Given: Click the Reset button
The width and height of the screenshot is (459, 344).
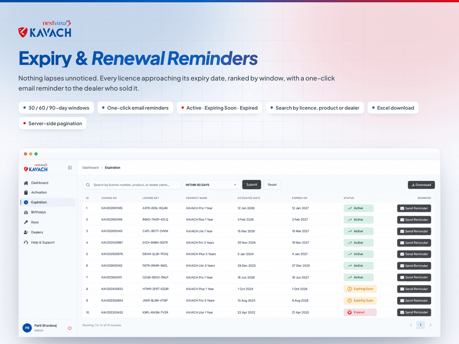Looking at the screenshot, I should 272,184.
